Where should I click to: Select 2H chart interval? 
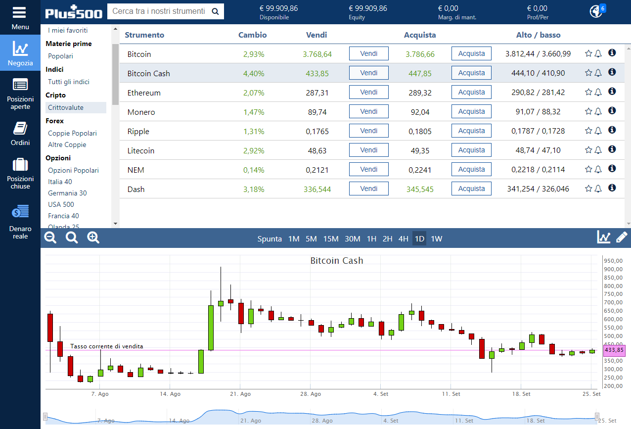(387, 239)
